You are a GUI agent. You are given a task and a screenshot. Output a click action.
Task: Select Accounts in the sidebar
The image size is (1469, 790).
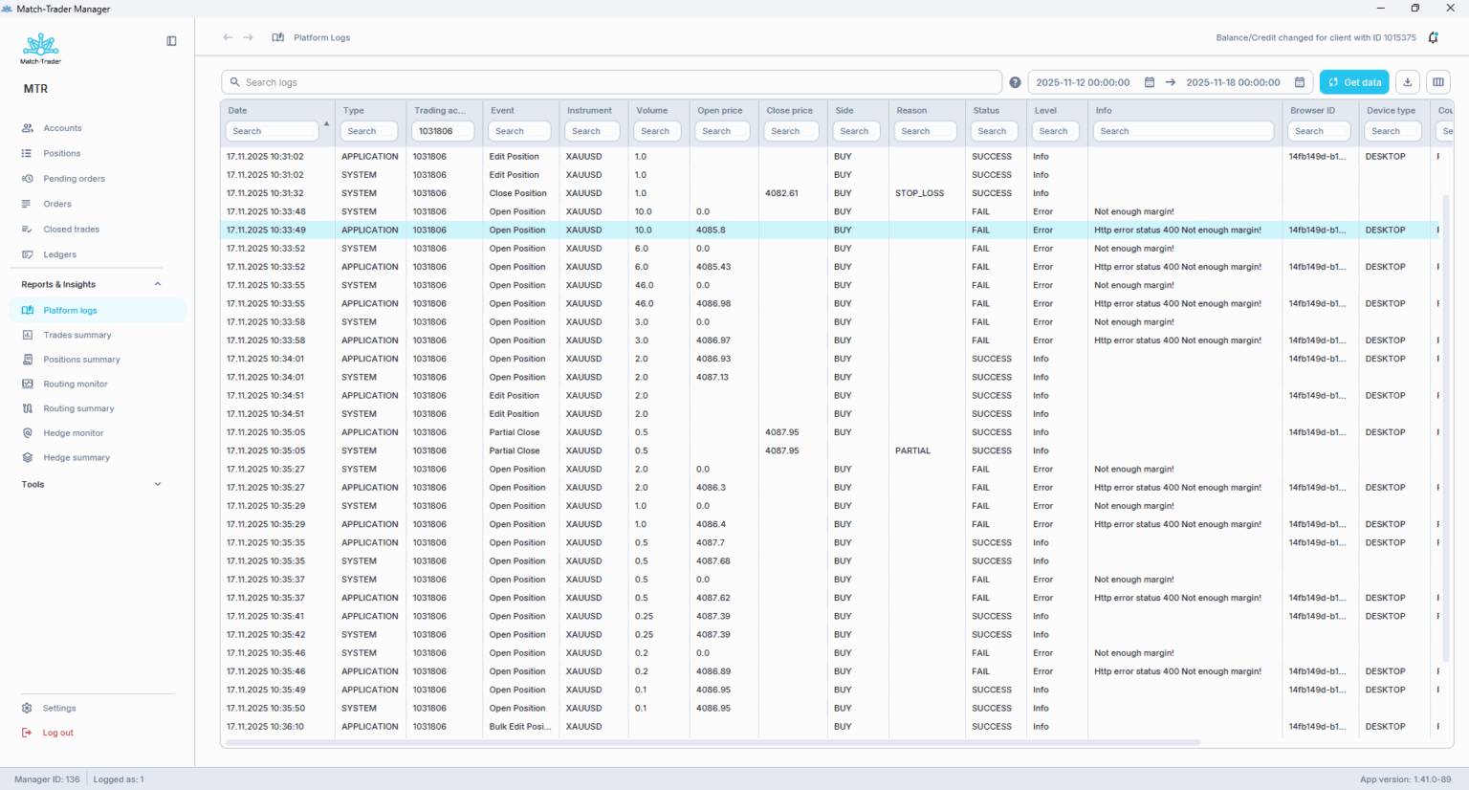pyautogui.click(x=62, y=128)
